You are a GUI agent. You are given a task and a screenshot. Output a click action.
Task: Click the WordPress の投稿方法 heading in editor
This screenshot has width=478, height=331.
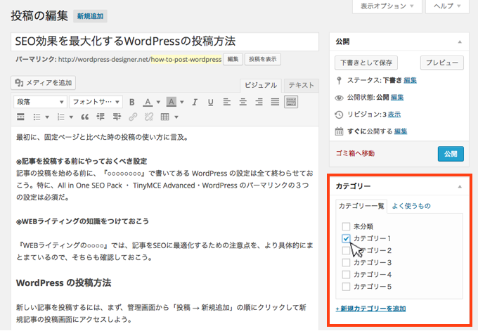pos(64,283)
